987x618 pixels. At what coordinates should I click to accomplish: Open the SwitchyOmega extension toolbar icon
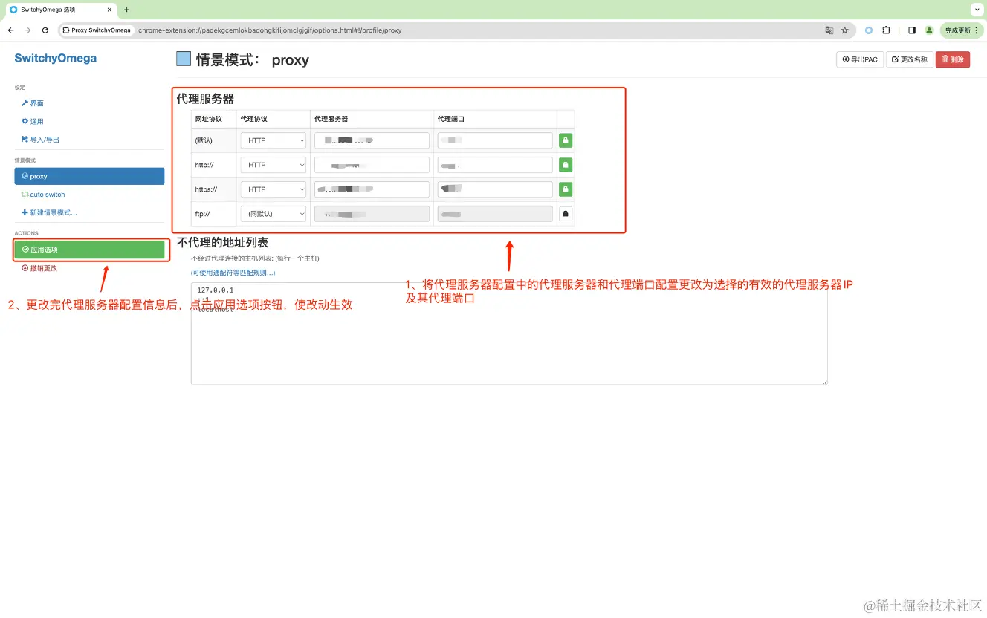point(869,30)
